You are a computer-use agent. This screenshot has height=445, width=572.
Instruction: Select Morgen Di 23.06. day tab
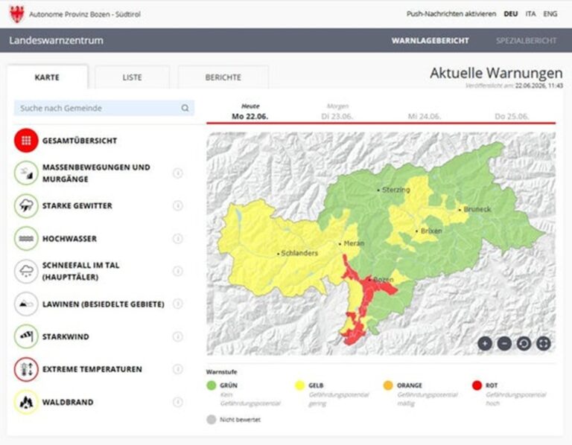point(337,112)
